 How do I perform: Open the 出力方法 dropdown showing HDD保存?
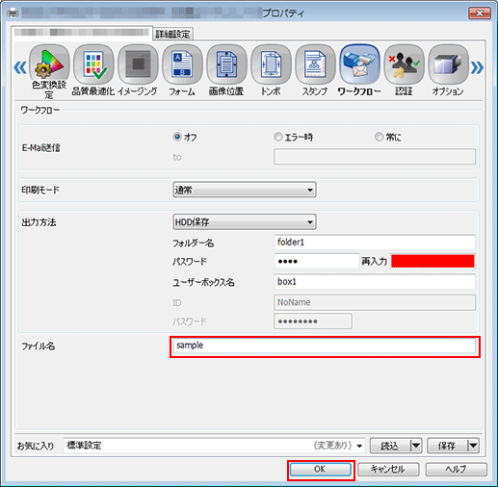245,221
